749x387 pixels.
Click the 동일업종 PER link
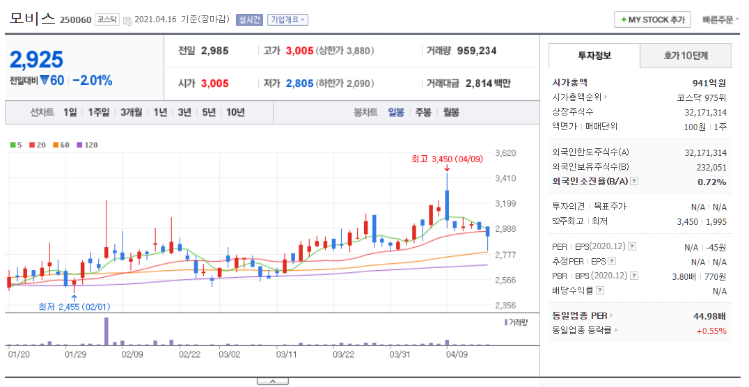580,316
